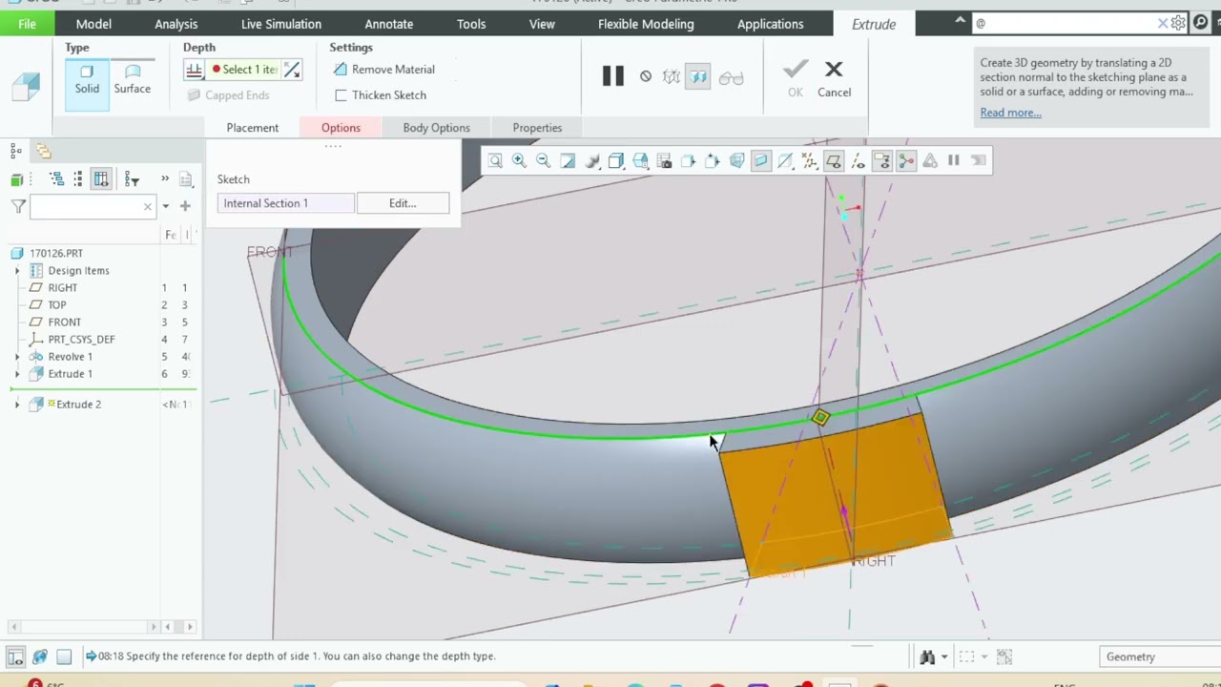
Task: Toggle perspective view icon
Action: (736, 161)
